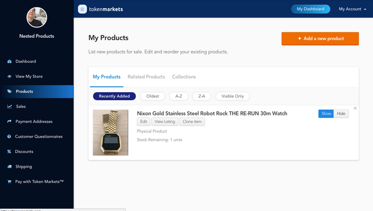The width and height of the screenshot is (373, 211).
Task: Toggle product visibility to Show
Action: 326,114
